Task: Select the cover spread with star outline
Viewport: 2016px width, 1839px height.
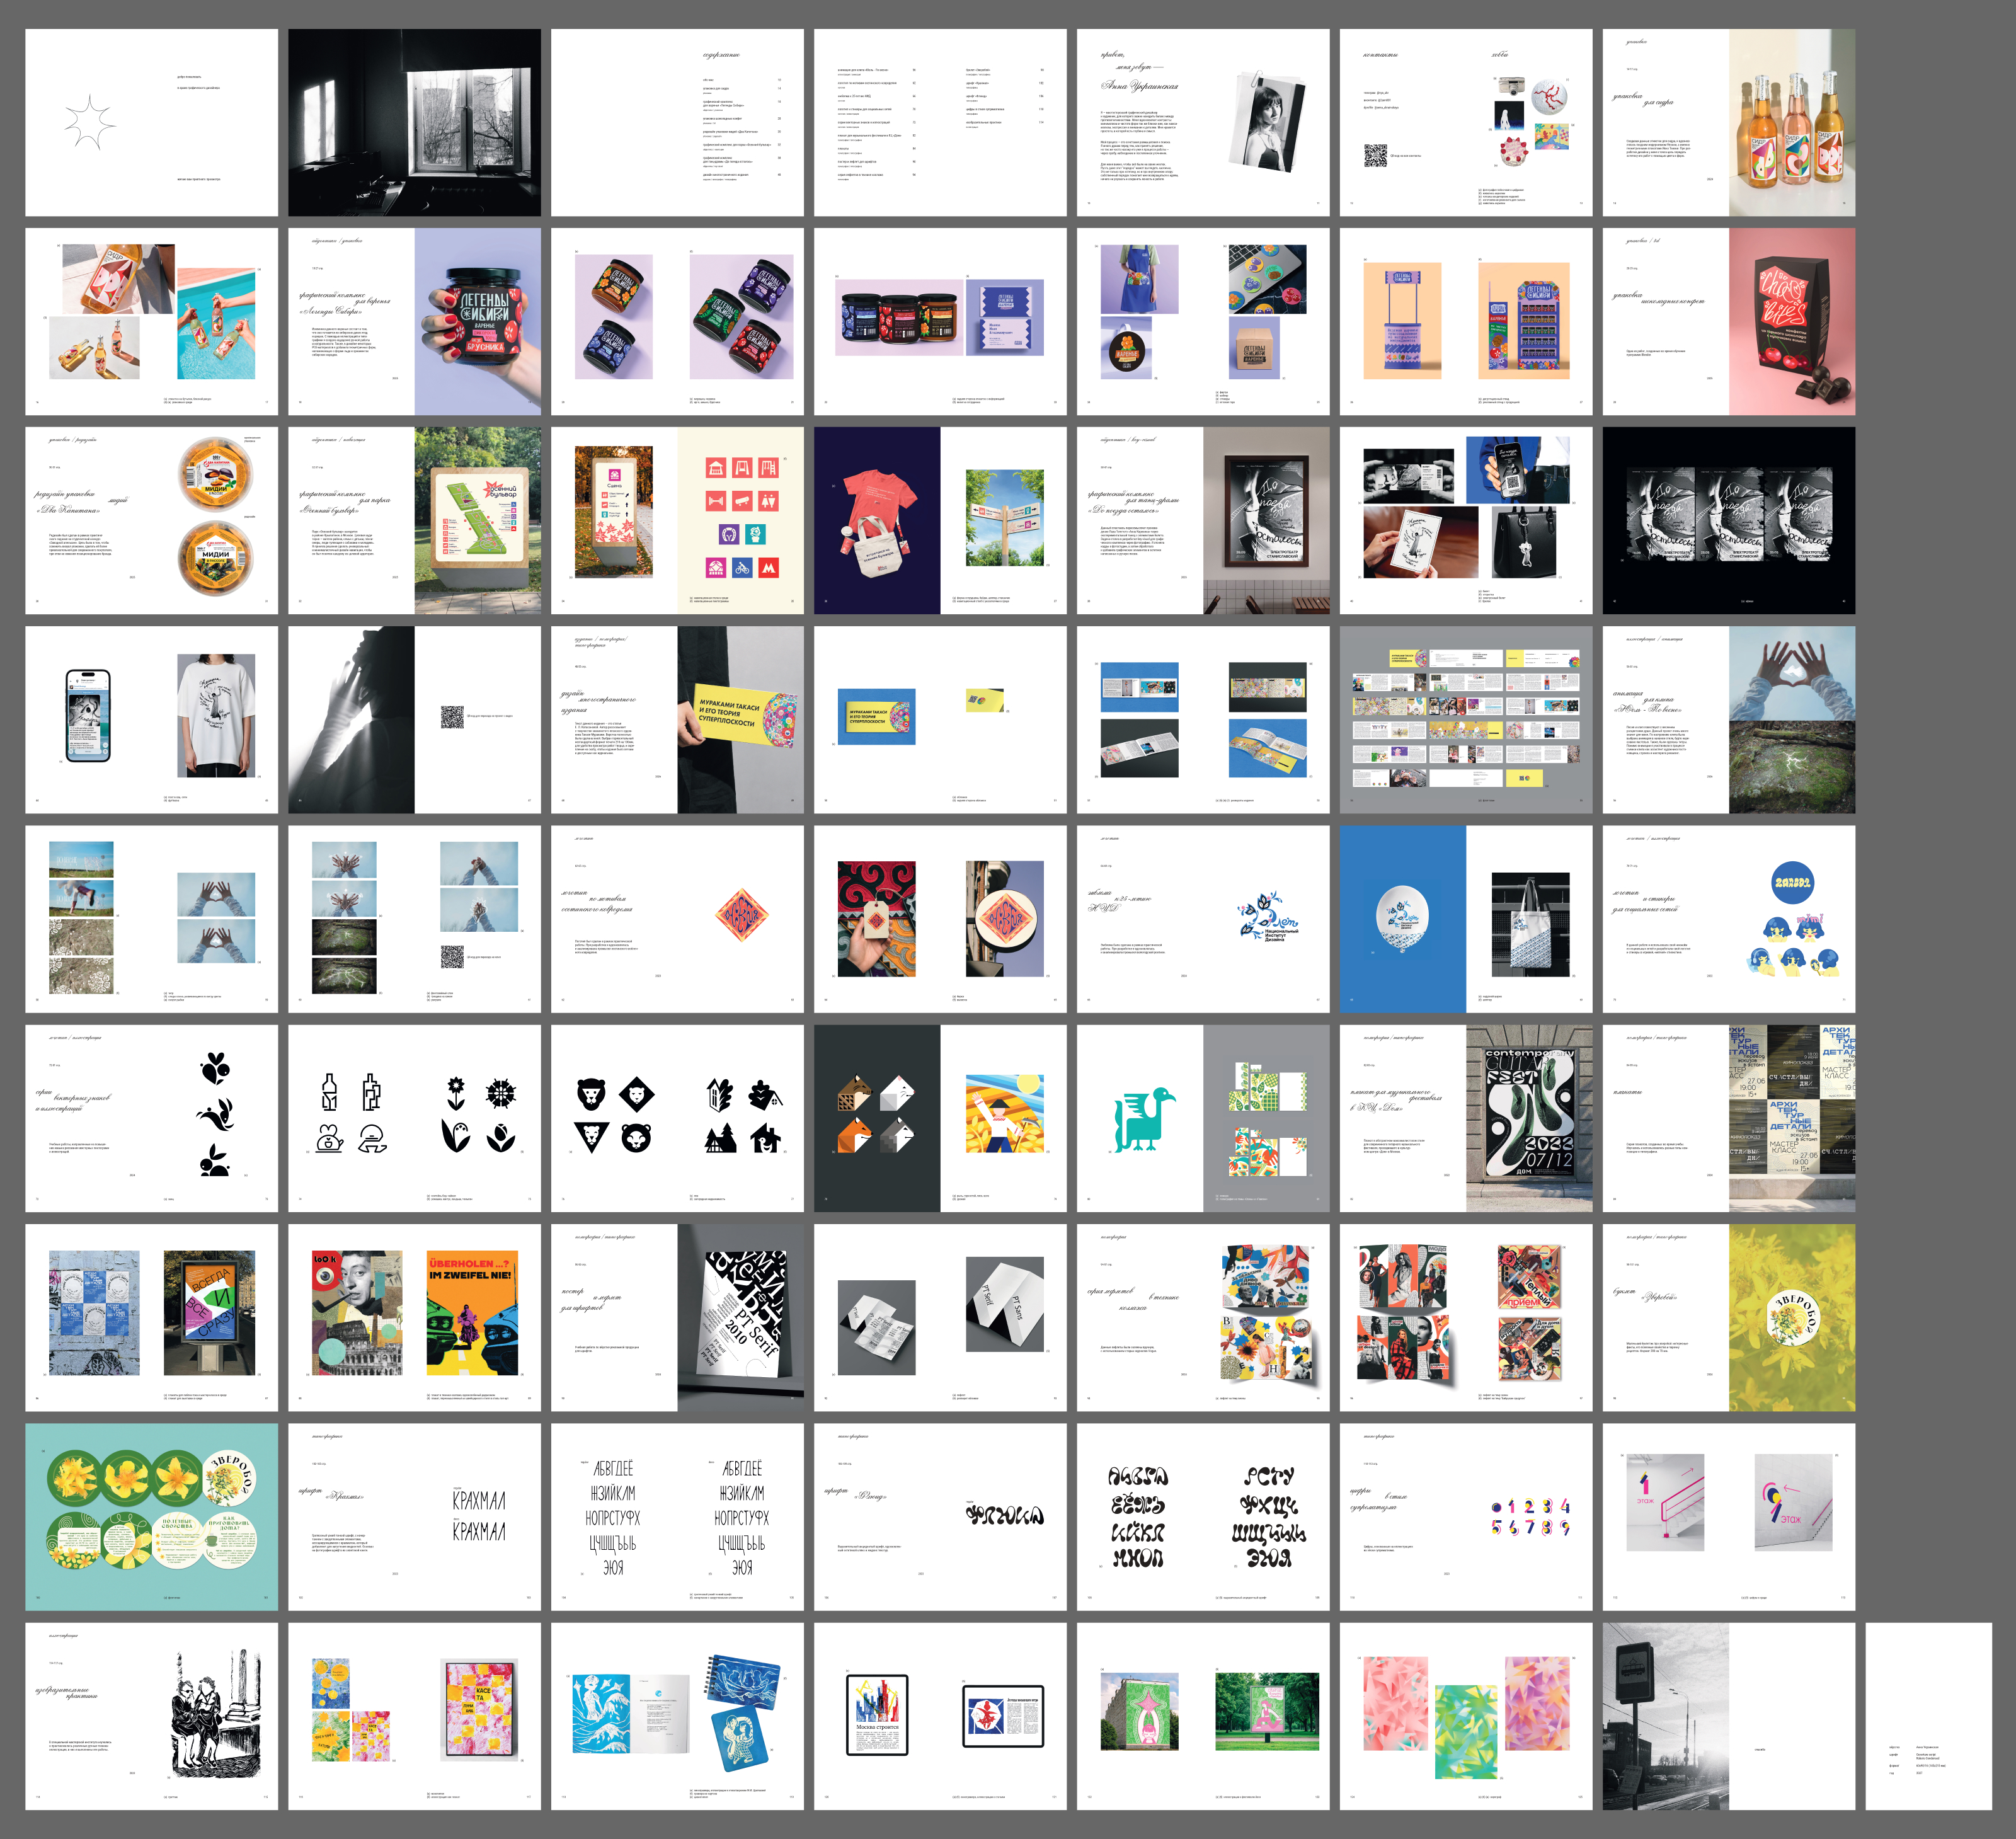Action: pyautogui.click(x=151, y=122)
